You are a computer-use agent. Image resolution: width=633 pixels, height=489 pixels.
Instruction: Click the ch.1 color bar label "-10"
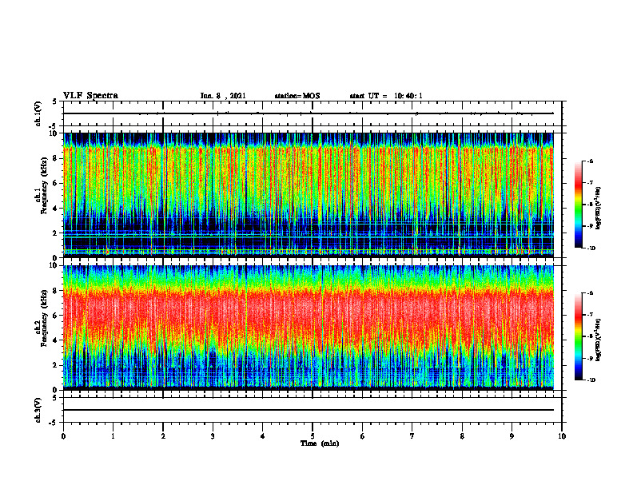click(x=591, y=248)
